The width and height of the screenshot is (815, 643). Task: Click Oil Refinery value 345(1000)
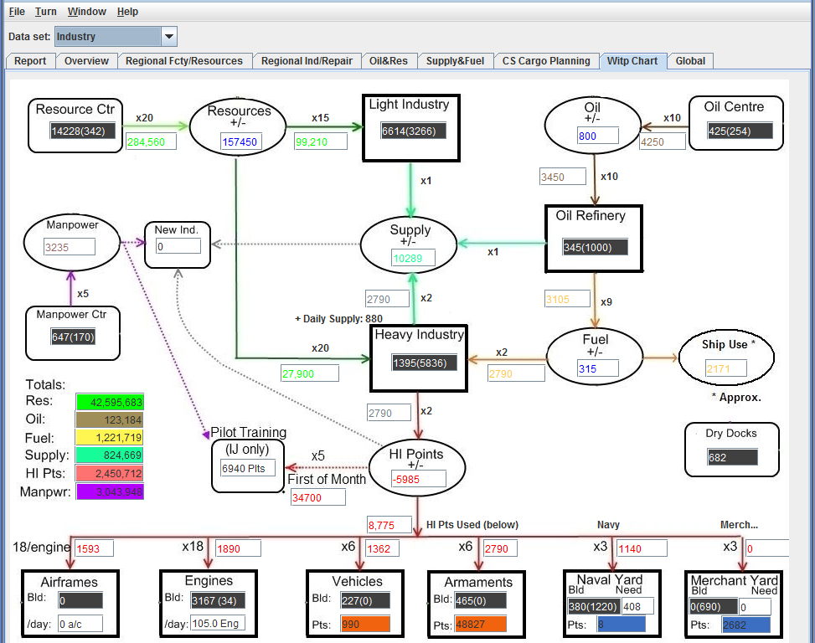pos(596,247)
